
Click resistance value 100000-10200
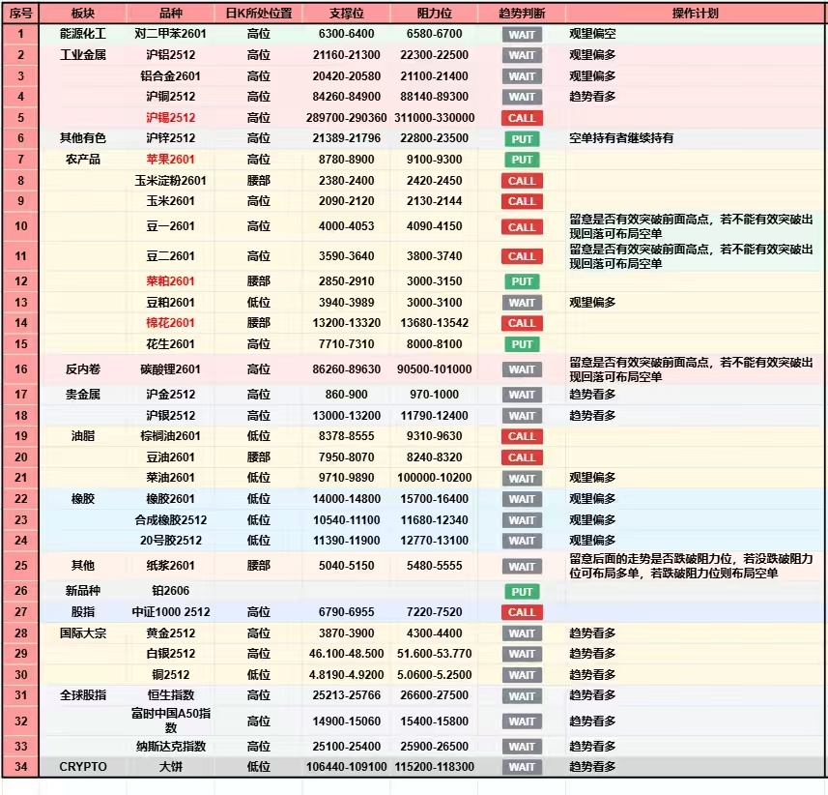(x=434, y=478)
